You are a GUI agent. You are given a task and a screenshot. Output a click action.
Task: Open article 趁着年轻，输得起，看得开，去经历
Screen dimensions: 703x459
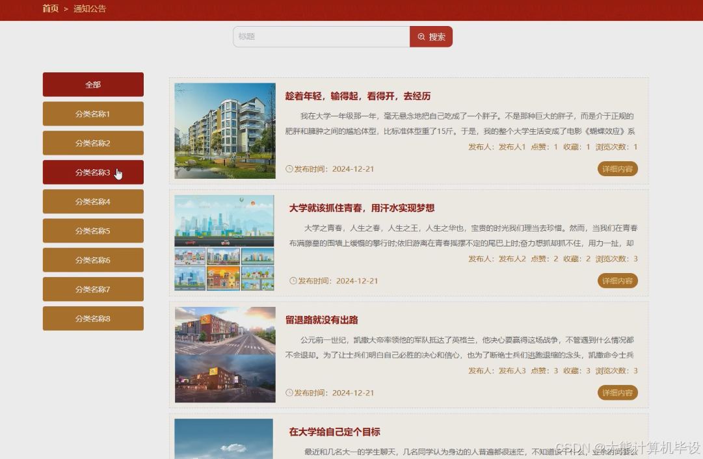[358, 96]
